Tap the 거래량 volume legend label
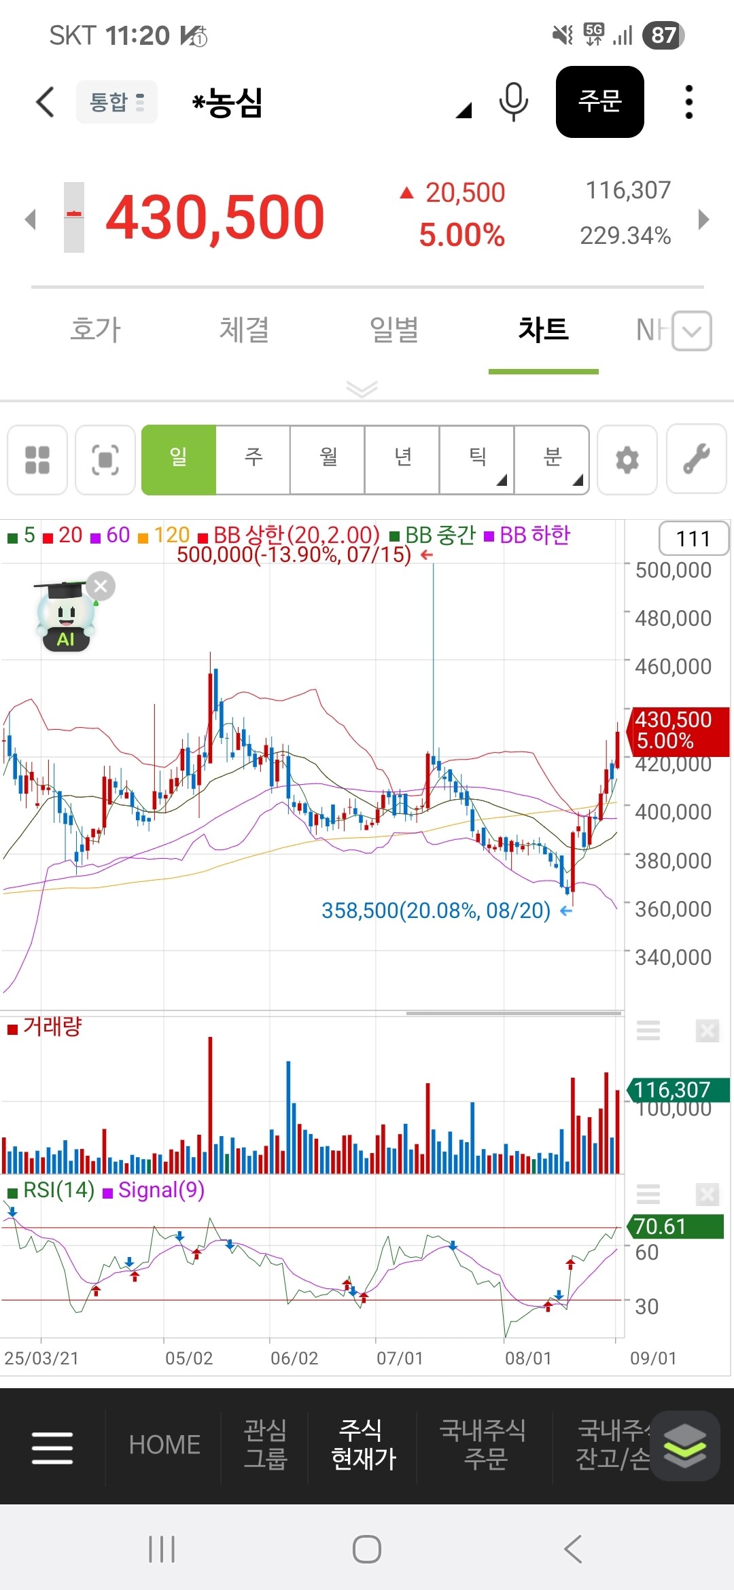The width and height of the screenshot is (734, 1590). (44, 1027)
